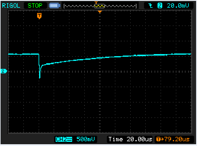This screenshot has width=197, height=146.
Task: Click the negative spike on cyan waveform
Action: [x=40, y=72]
